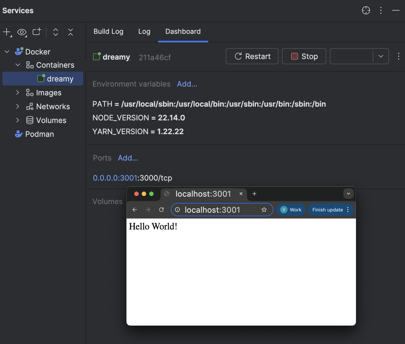Collapse all nodes in the services tree
Image resolution: width=405 pixels, height=344 pixels.
pyautogui.click(x=70, y=32)
